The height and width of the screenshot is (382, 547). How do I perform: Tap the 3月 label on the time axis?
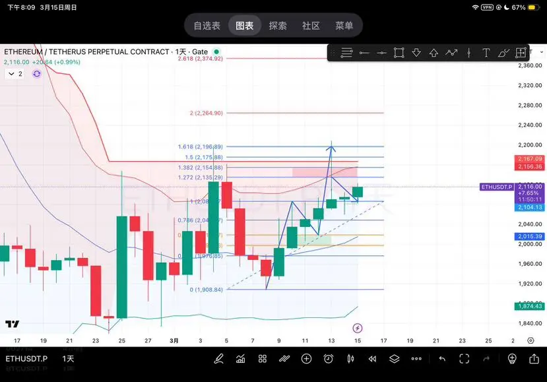tap(174, 340)
